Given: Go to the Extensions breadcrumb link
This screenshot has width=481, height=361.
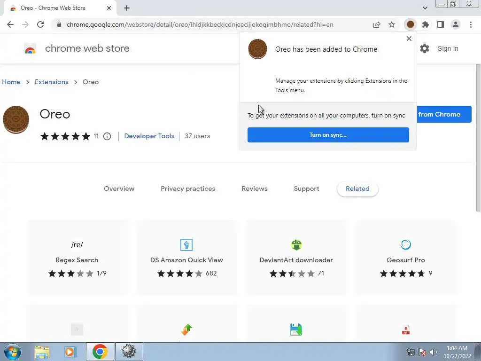Looking at the screenshot, I should pyautogui.click(x=52, y=82).
